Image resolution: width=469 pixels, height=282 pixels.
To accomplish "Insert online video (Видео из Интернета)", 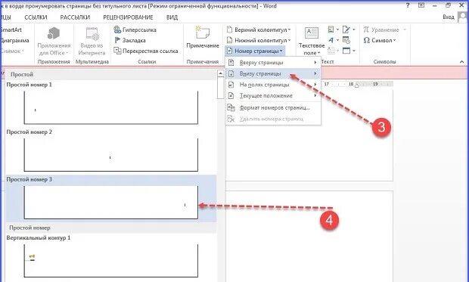I will click(x=92, y=42).
